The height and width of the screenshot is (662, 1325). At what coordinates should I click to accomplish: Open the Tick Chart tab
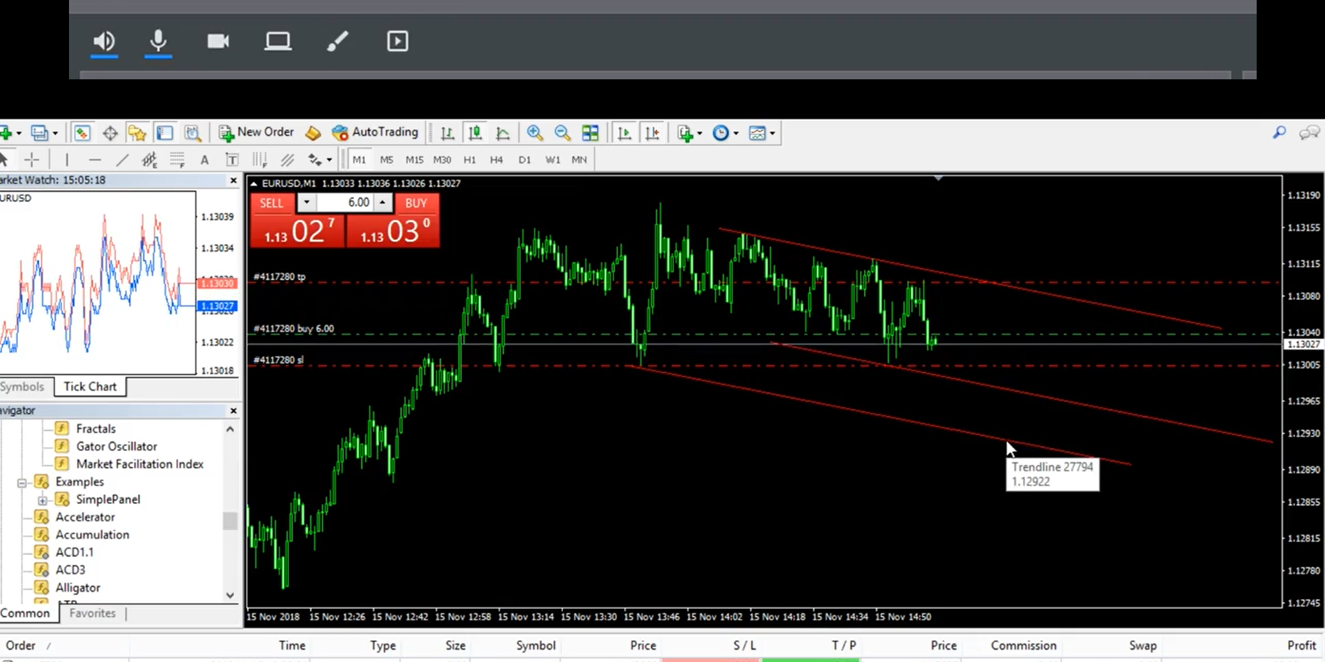coord(90,387)
